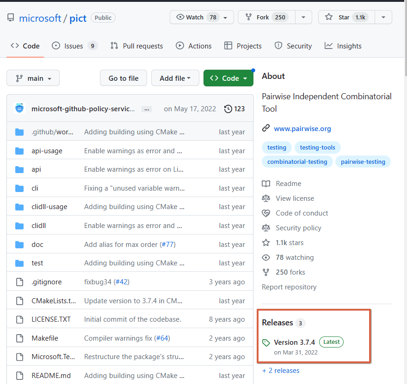Click the api folder icon
The image size is (407, 384).
(x=19, y=169)
